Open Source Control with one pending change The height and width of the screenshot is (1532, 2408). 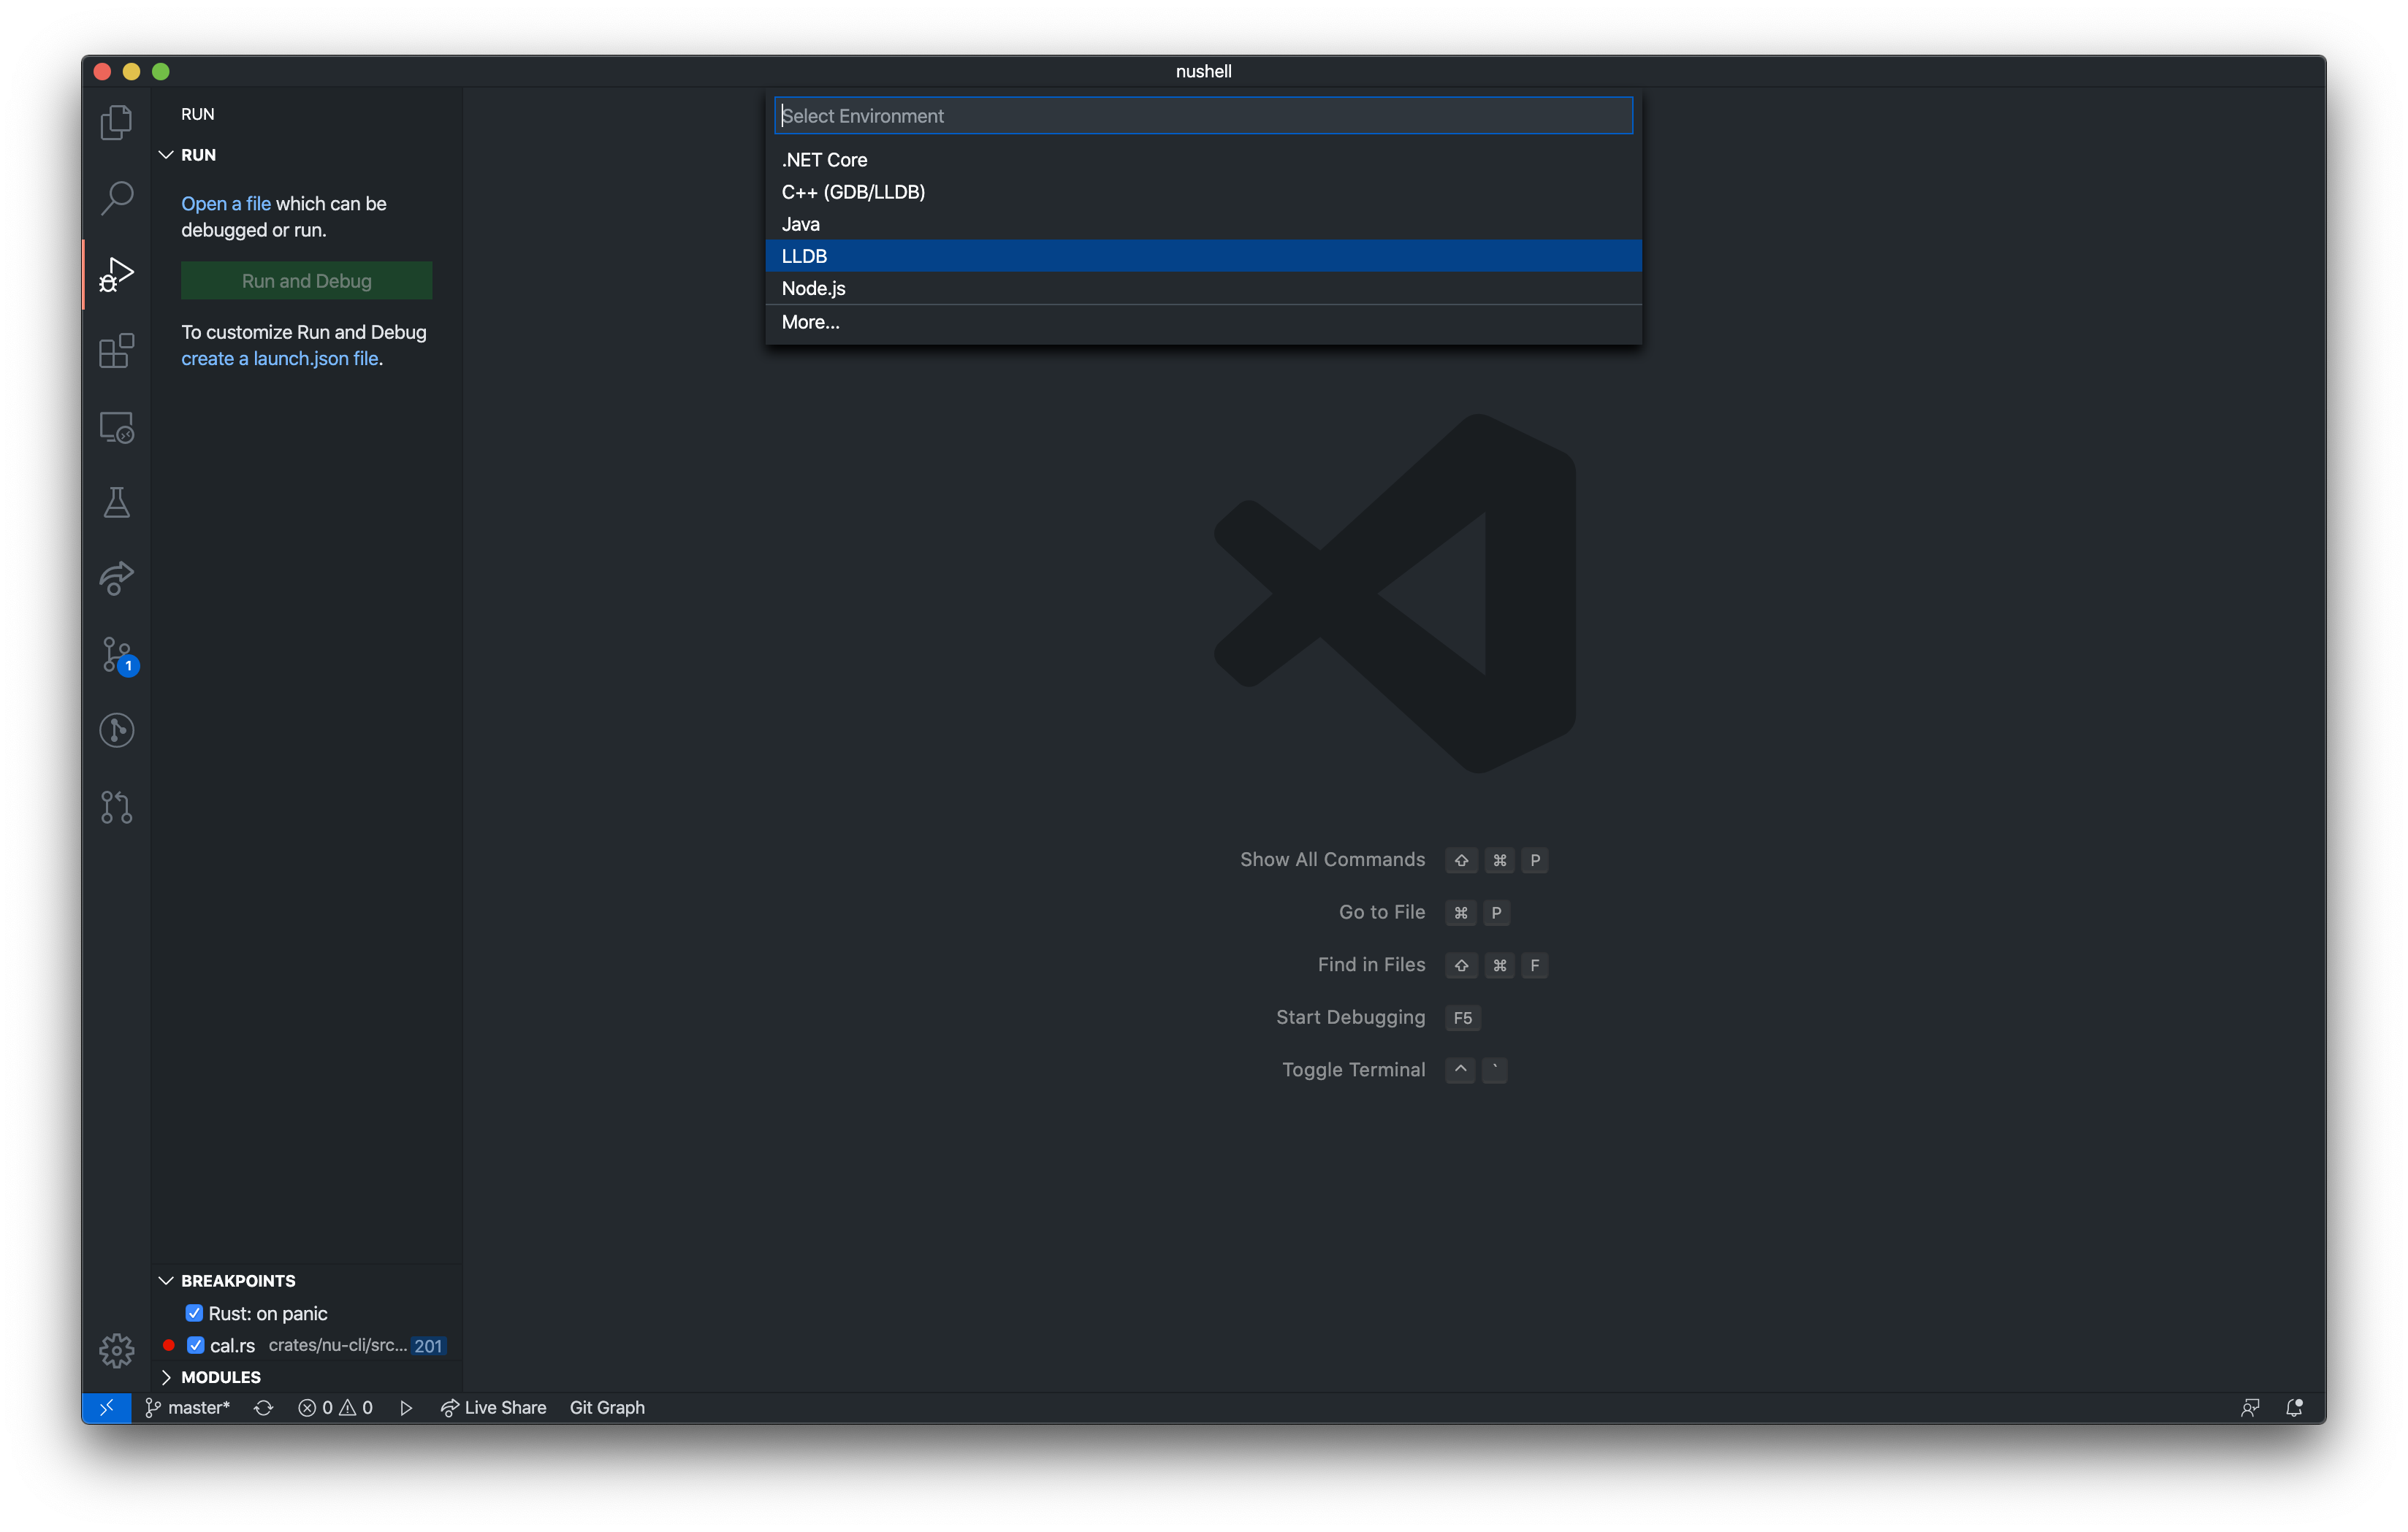pyautogui.click(x=116, y=656)
